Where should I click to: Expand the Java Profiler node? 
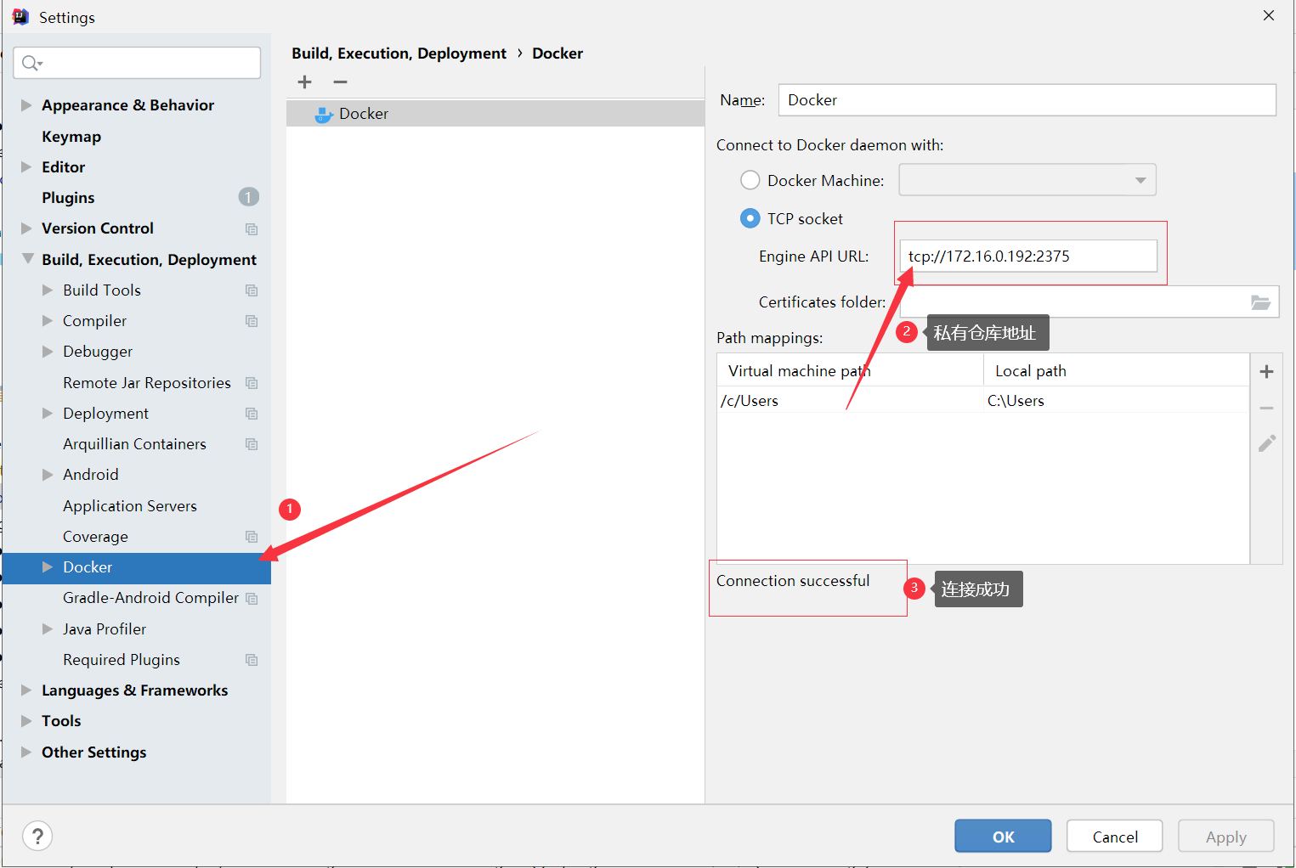coord(48,629)
